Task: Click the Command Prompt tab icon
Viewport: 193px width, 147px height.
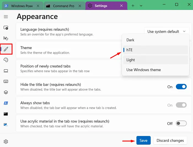Action: (x=48, y=6)
